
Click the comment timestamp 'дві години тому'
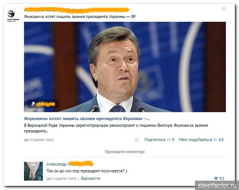coord(61,178)
